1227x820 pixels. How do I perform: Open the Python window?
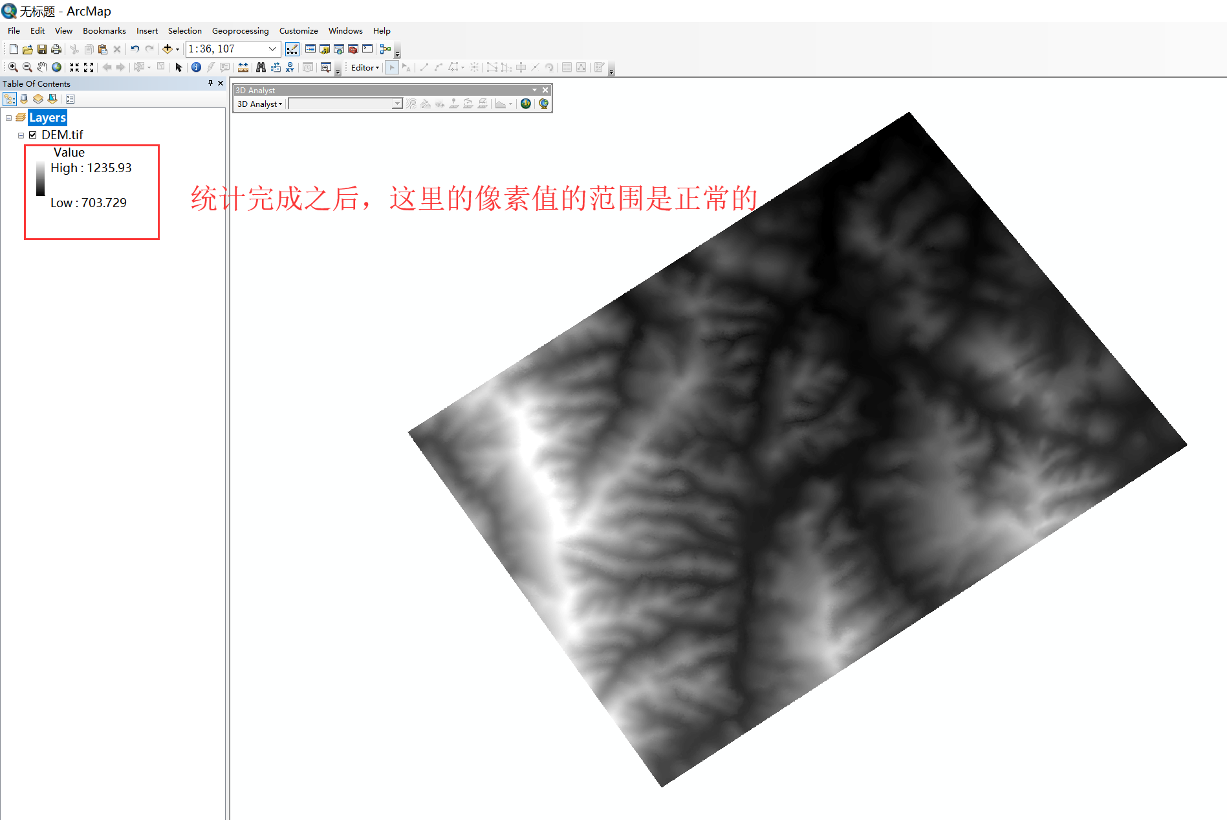pyautogui.click(x=367, y=49)
